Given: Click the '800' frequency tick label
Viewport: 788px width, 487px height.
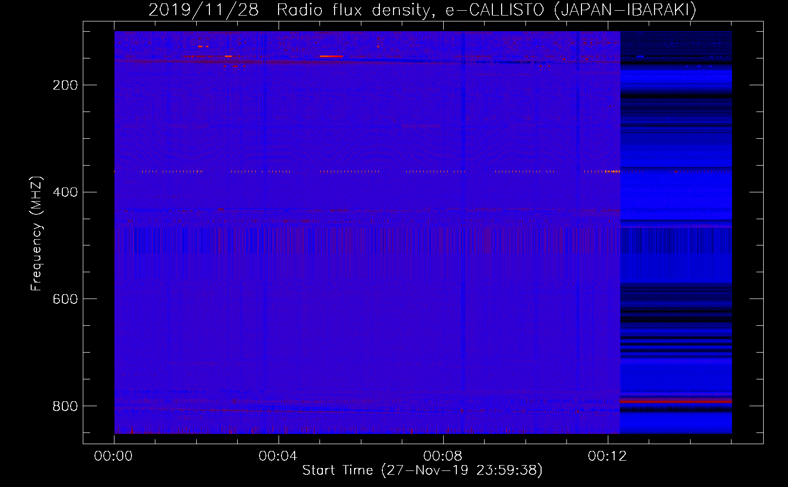Looking at the screenshot, I should [x=65, y=406].
